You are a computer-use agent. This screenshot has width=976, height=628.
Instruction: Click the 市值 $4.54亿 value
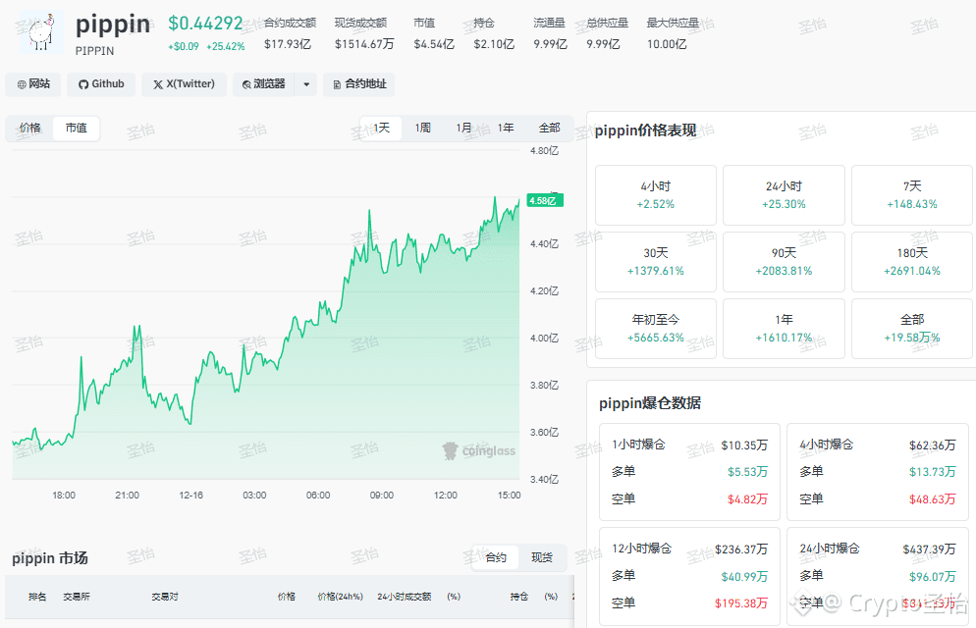coord(434,44)
